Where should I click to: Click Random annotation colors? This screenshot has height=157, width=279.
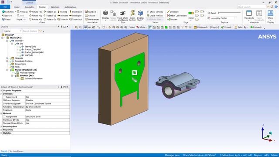(91, 12)
